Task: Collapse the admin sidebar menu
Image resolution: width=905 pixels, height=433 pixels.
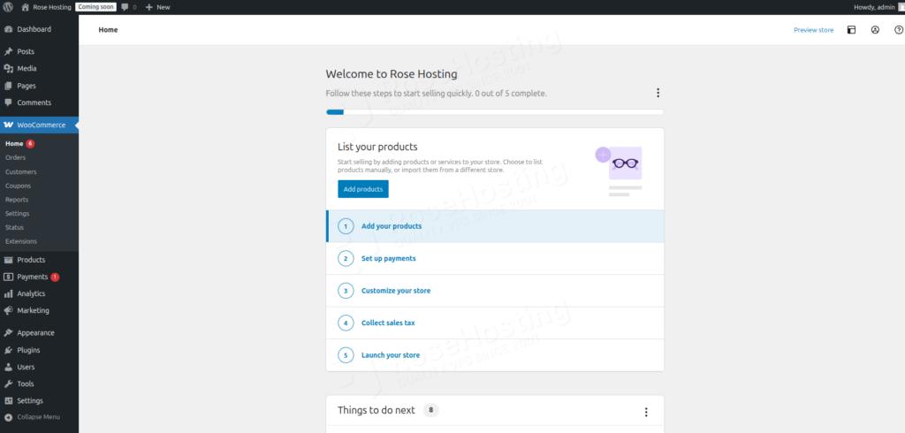Action: [x=33, y=417]
